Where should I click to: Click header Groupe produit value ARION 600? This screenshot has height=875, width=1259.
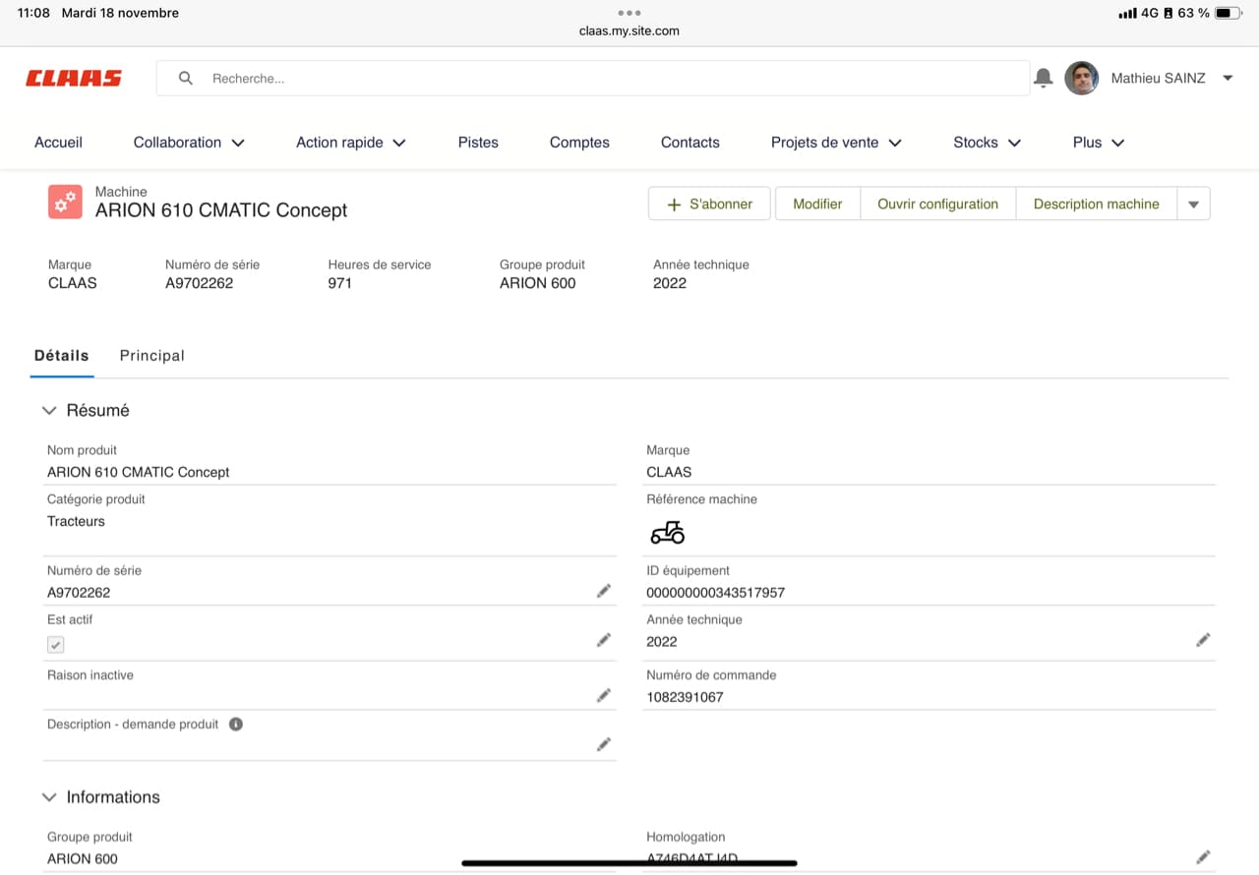(x=538, y=283)
